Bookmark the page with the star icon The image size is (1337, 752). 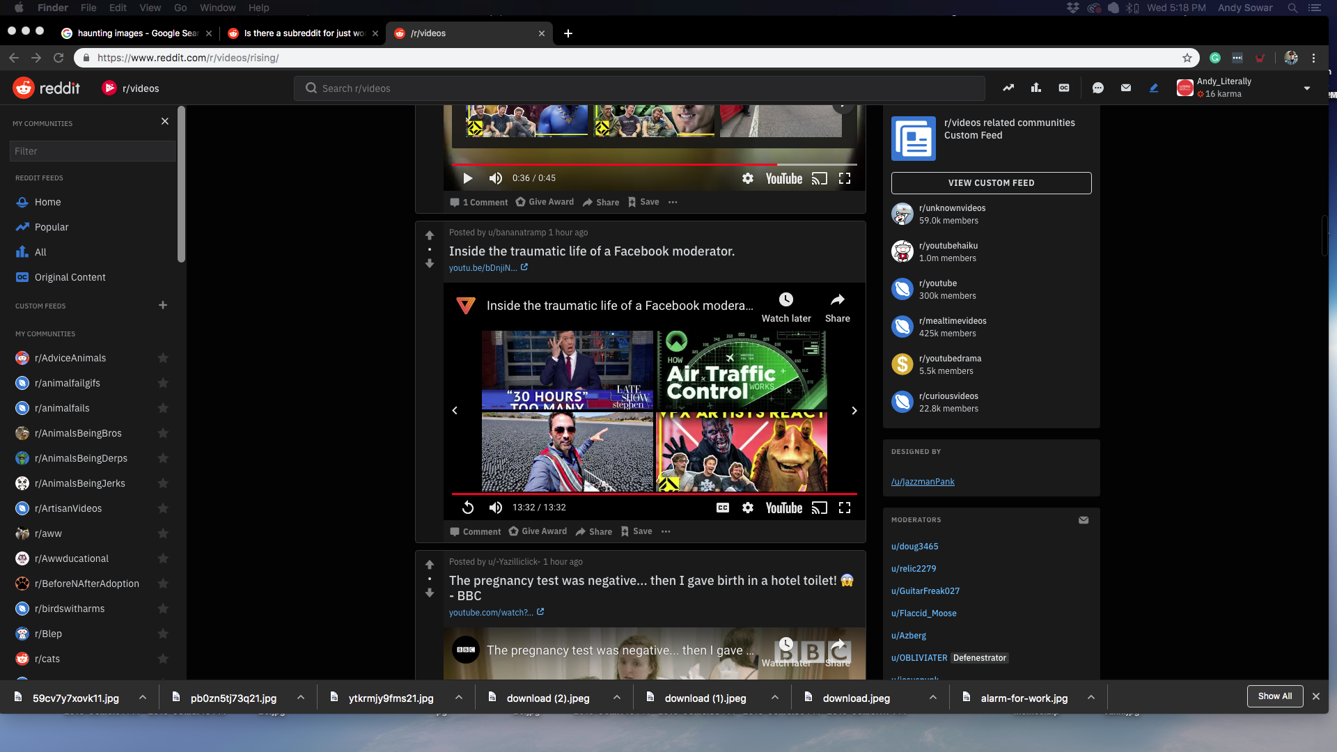pyautogui.click(x=1187, y=58)
